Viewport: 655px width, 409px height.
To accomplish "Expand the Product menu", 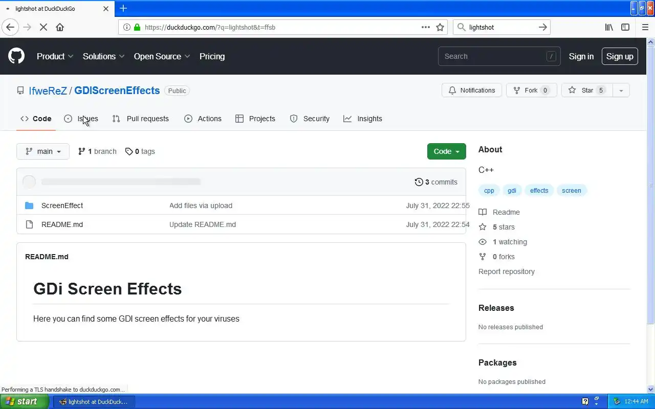I will [x=55, y=56].
